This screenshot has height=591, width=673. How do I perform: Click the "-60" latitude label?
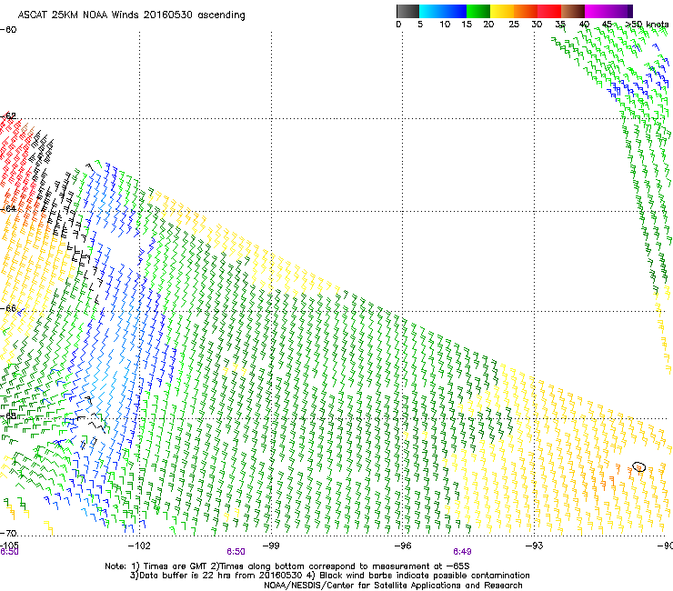tap(8, 30)
